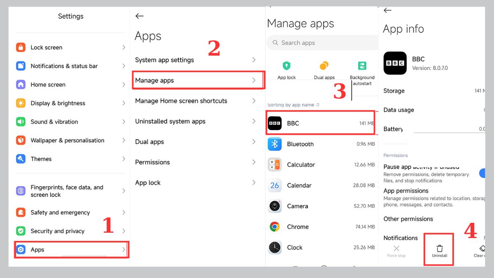
Task: Open the Background autostart shortcut icon
Action: coord(362,66)
